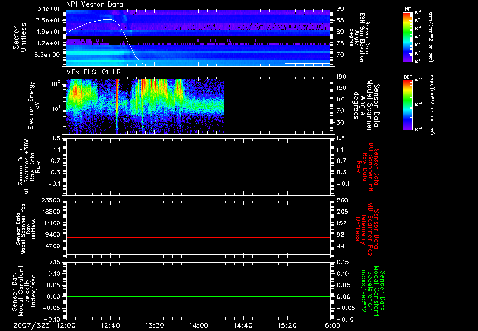Click the 14:40 time tick label
Viewport: 478px width, 331px height.
(x=243, y=325)
